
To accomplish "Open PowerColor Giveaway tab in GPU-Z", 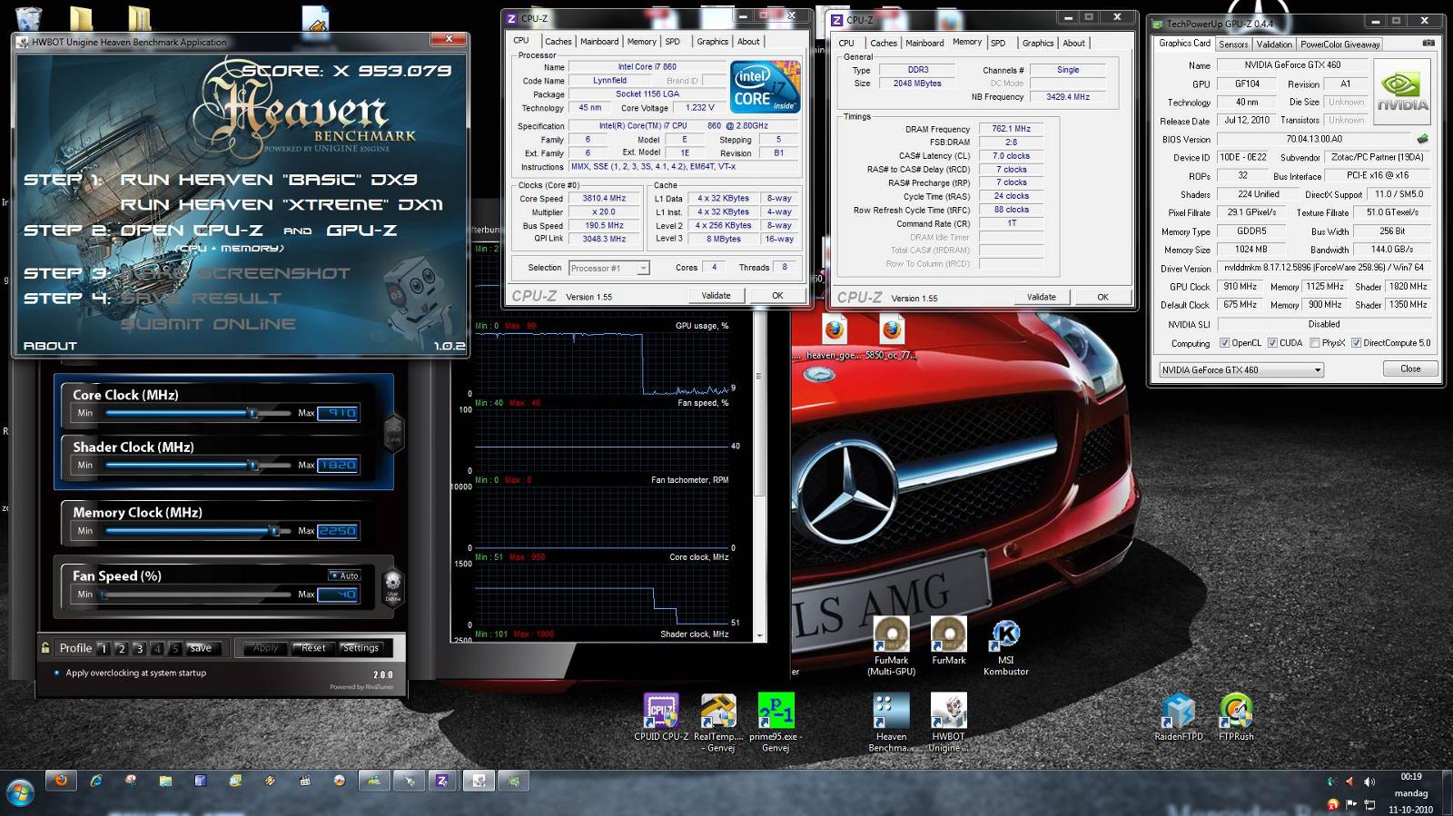I will point(1339,44).
